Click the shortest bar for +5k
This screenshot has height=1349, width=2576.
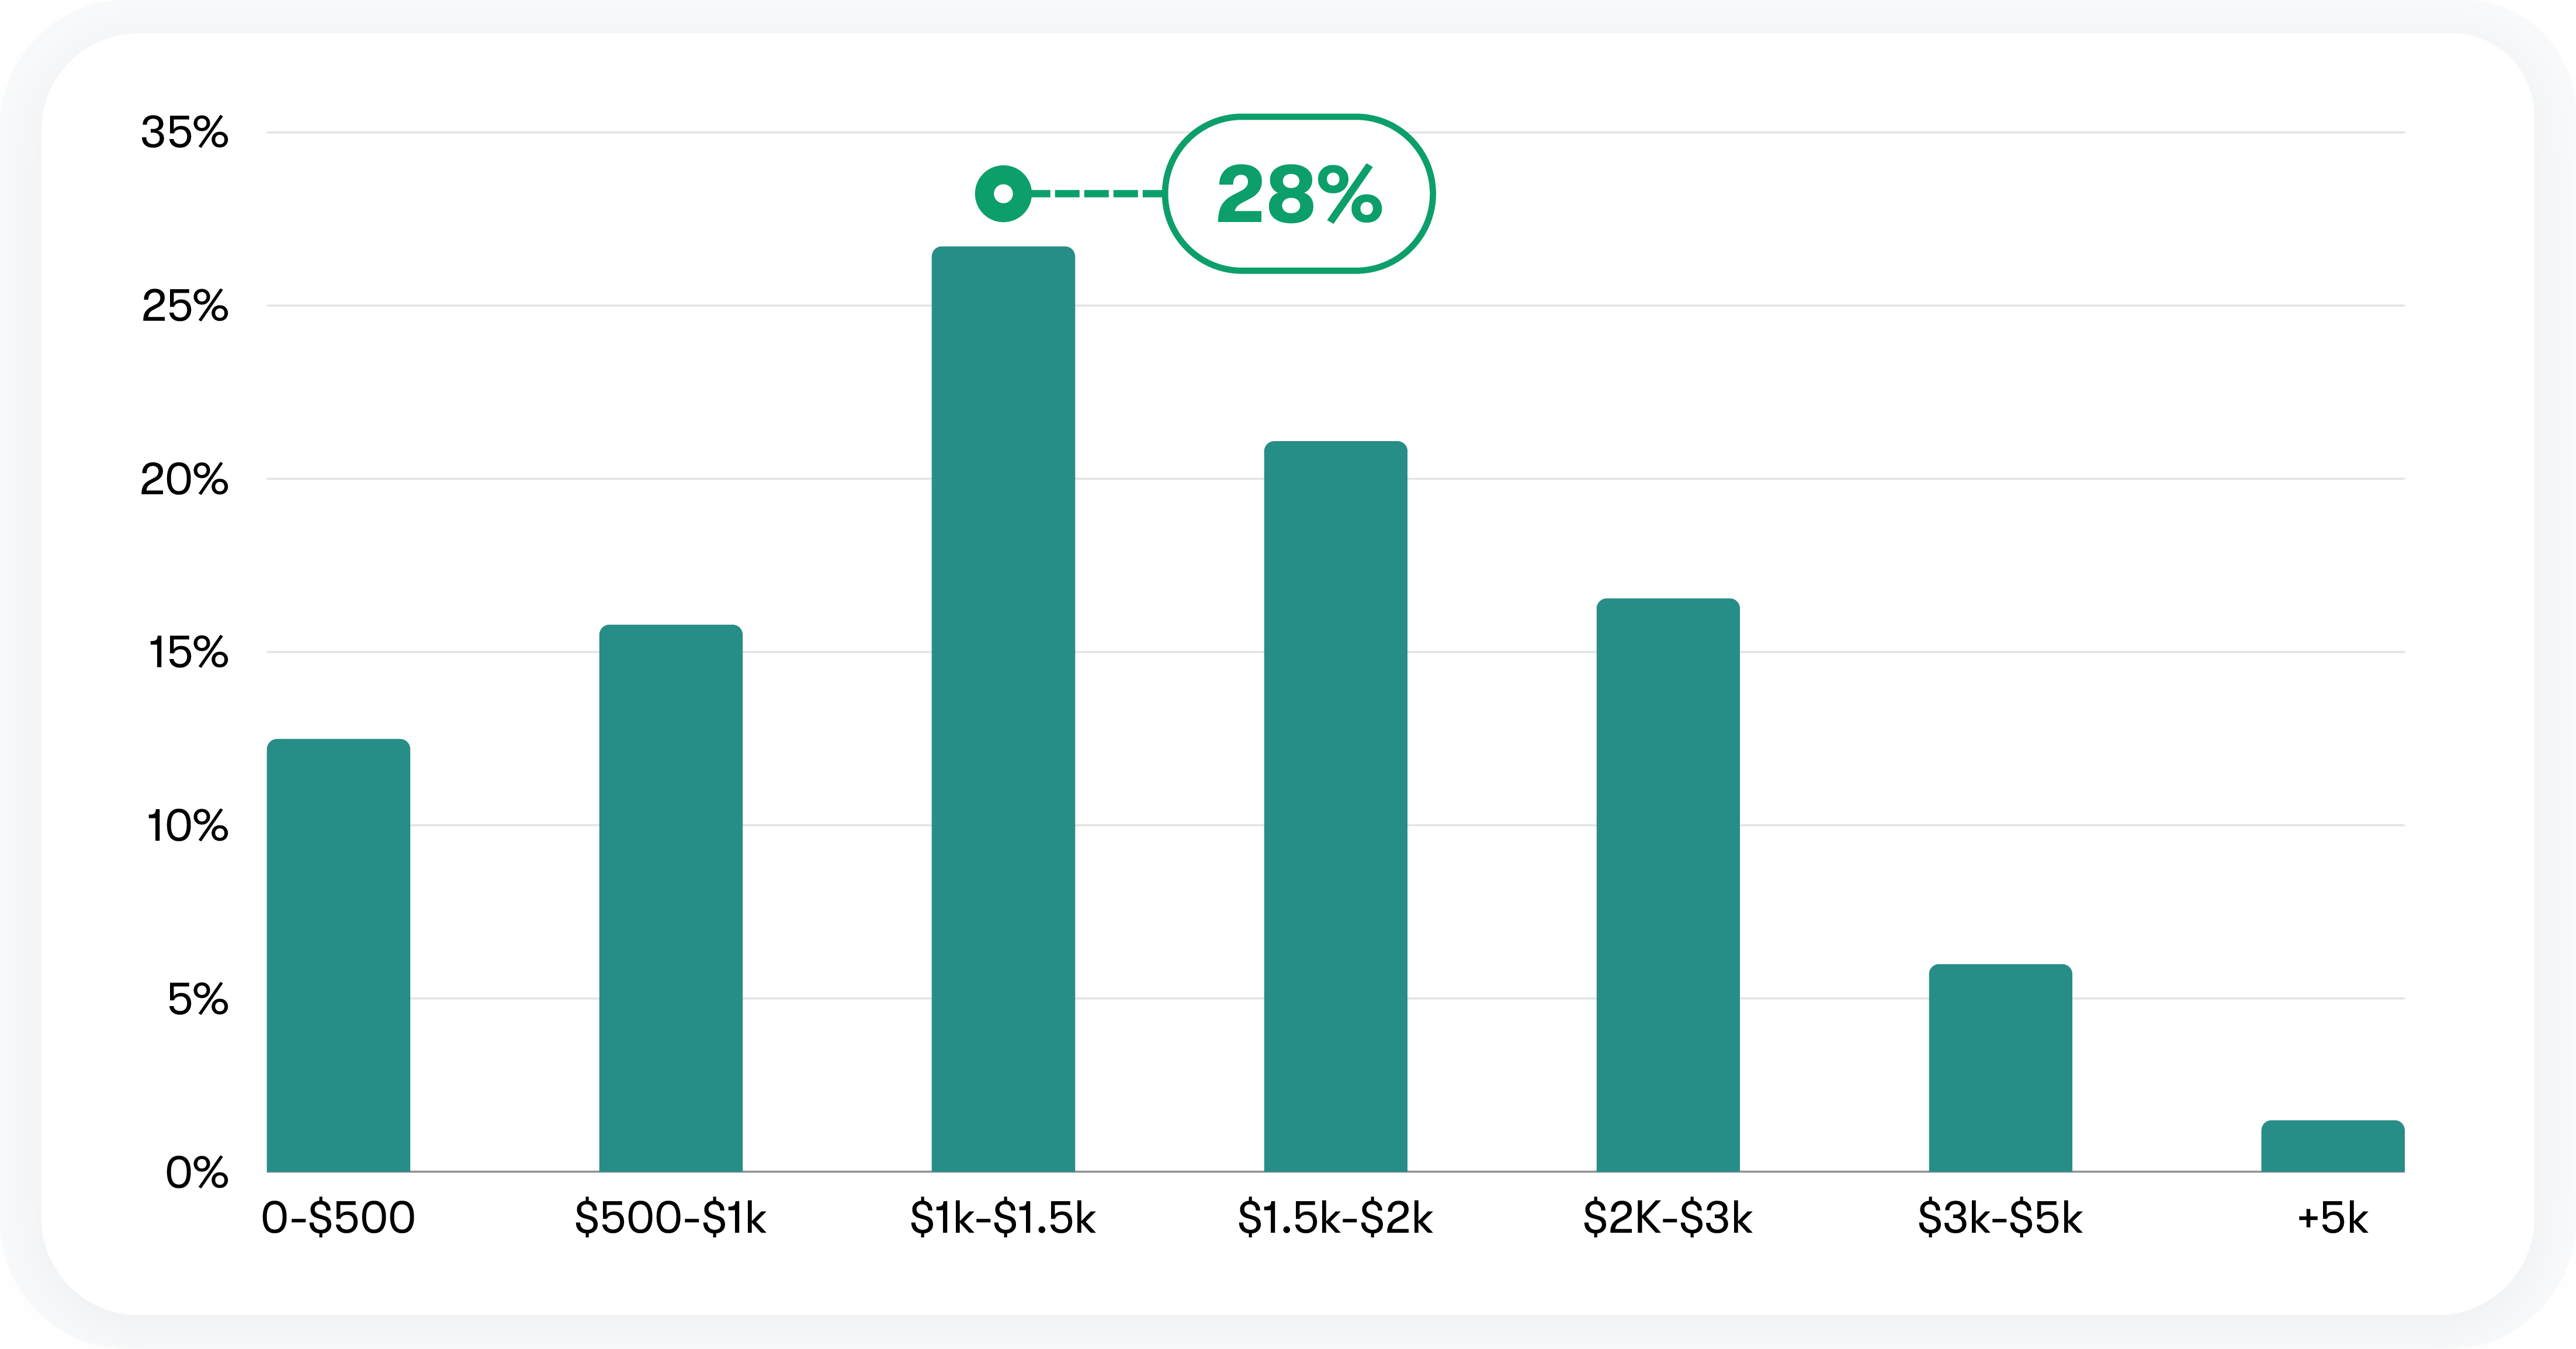pyautogui.click(x=2332, y=1146)
